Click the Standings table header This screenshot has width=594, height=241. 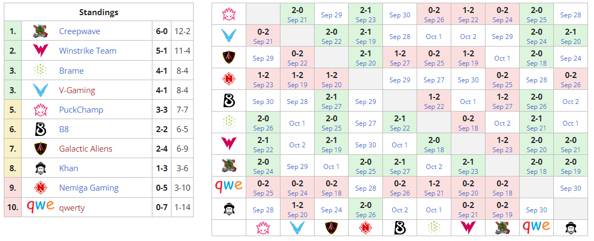coord(98,12)
